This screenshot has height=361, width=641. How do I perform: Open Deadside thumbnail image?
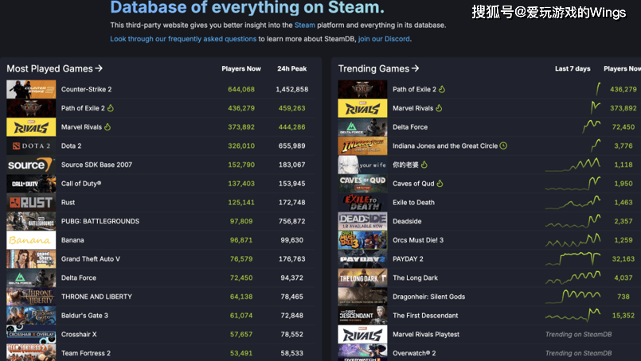click(362, 221)
